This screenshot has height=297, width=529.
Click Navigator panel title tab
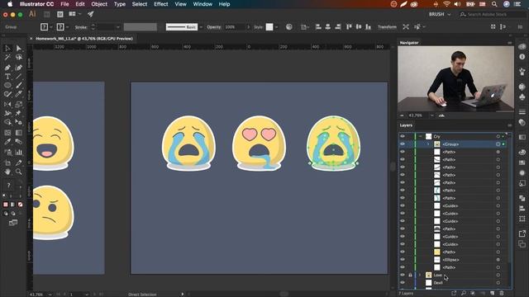pyautogui.click(x=409, y=43)
